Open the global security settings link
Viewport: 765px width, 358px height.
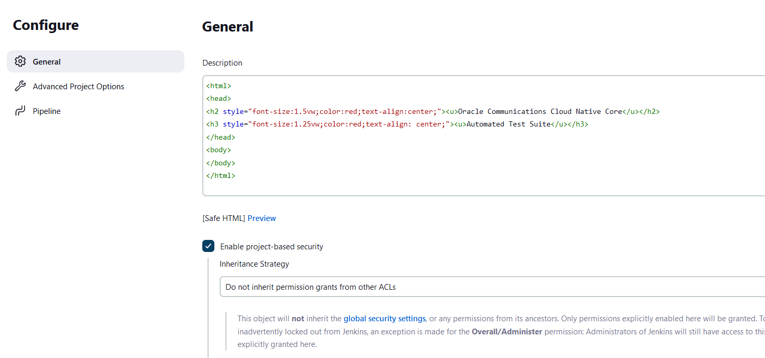384,319
